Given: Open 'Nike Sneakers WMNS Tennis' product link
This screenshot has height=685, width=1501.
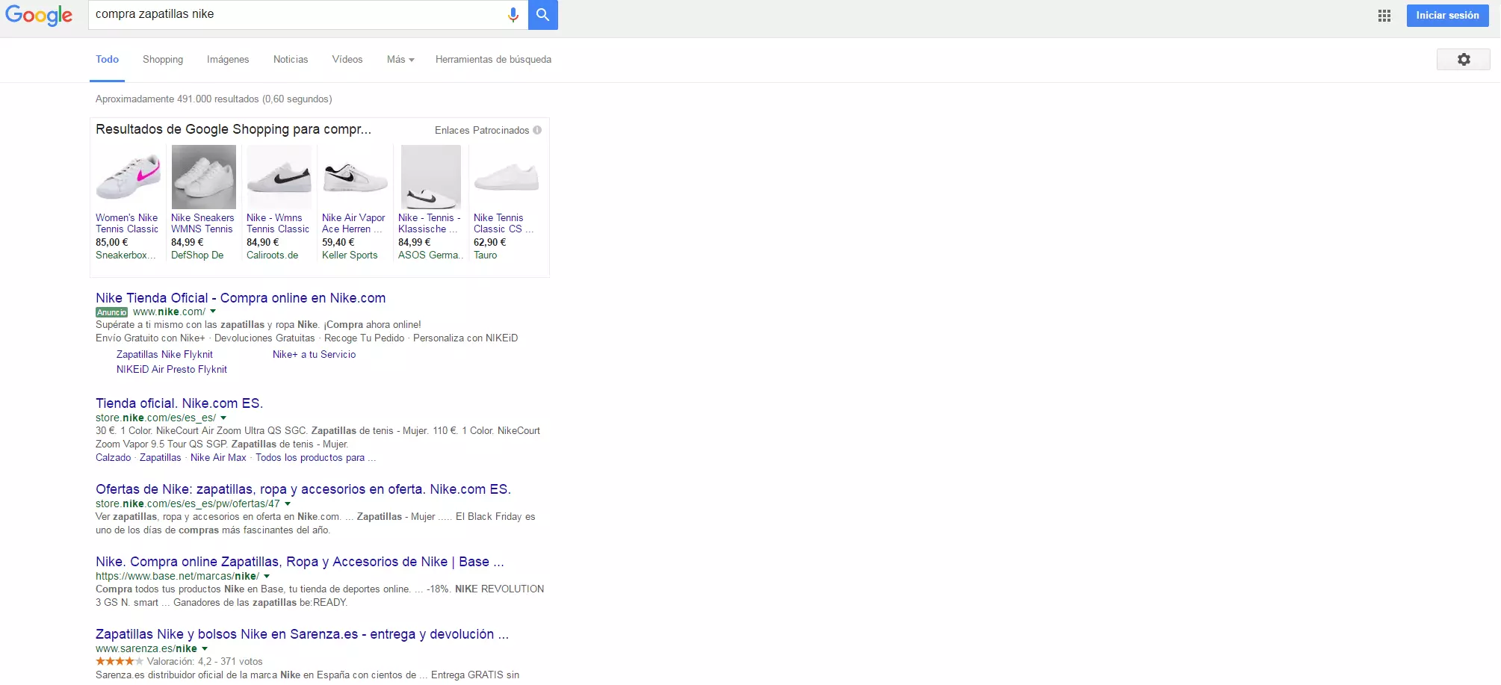Looking at the screenshot, I should click(x=202, y=223).
